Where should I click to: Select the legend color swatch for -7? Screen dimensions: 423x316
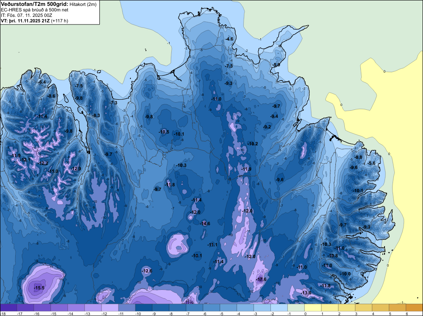(x=195, y=308)
